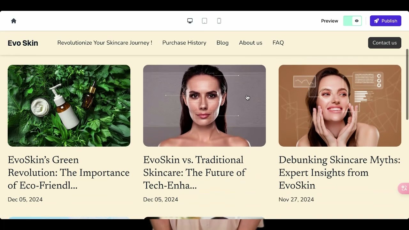This screenshot has width=409, height=230.
Task: Click the Preview label text
Action: (329, 21)
